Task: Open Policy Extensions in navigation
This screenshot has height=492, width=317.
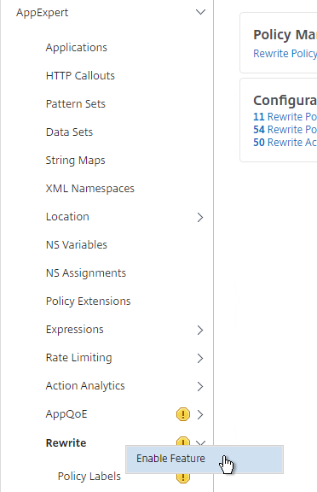Action: (x=89, y=302)
